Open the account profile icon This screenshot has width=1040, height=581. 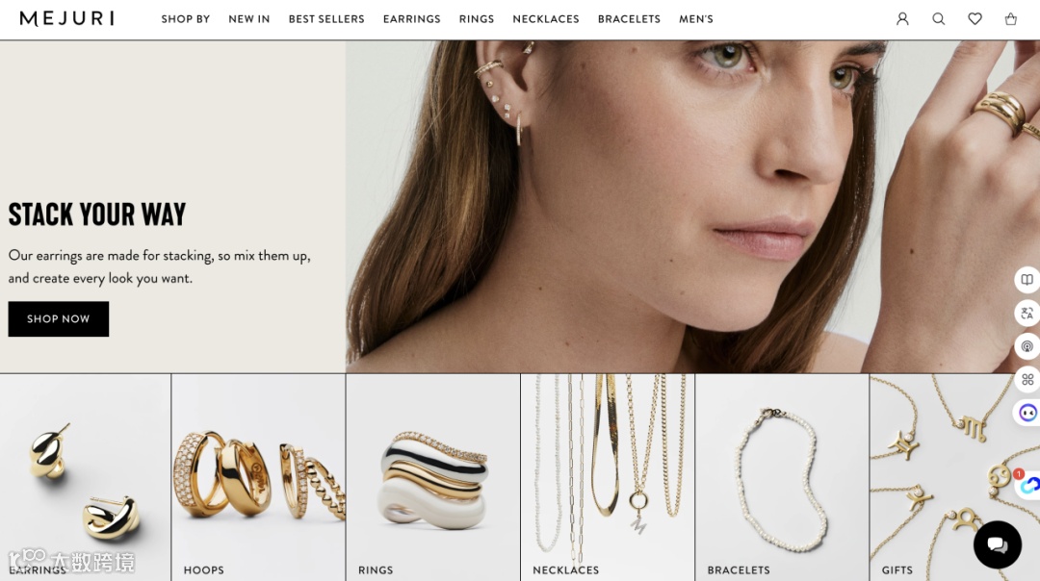[902, 19]
